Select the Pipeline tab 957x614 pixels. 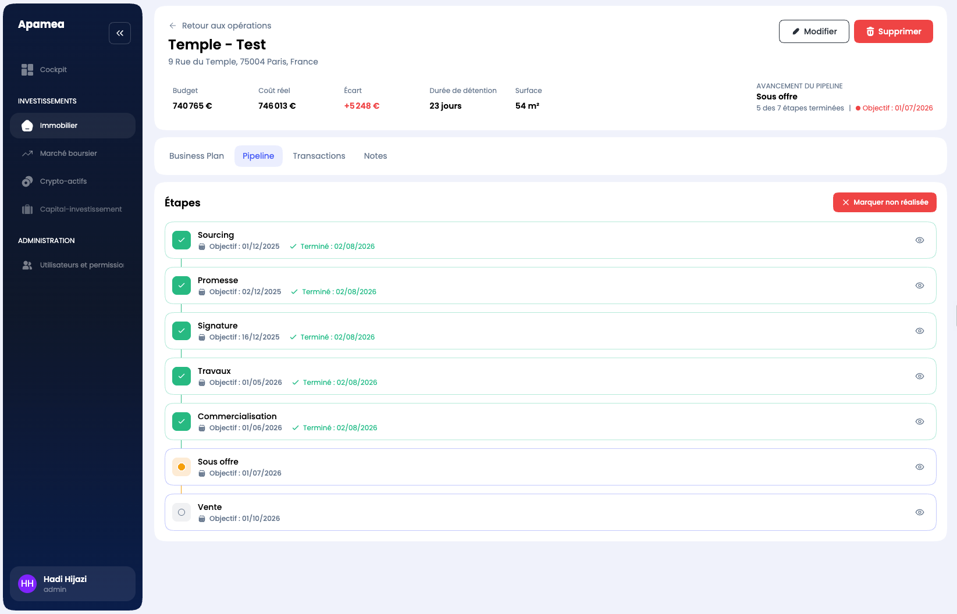258,156
